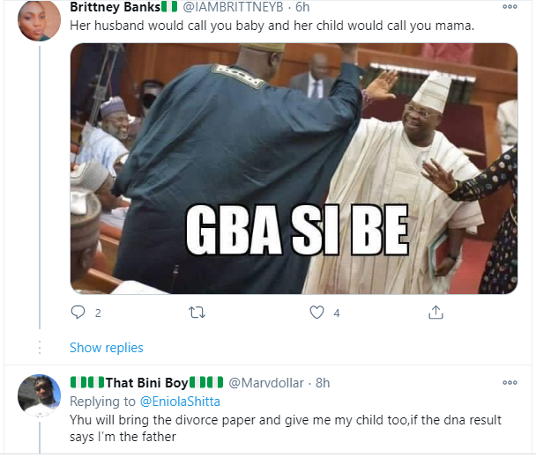The height and width of the screenshot is (457, 536).
Task: Open the 8h timestamp on the reply tweet
Action: coord(322,383)
